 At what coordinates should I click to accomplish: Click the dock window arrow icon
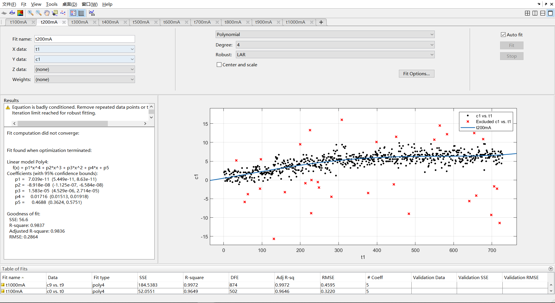click(539, 4)
